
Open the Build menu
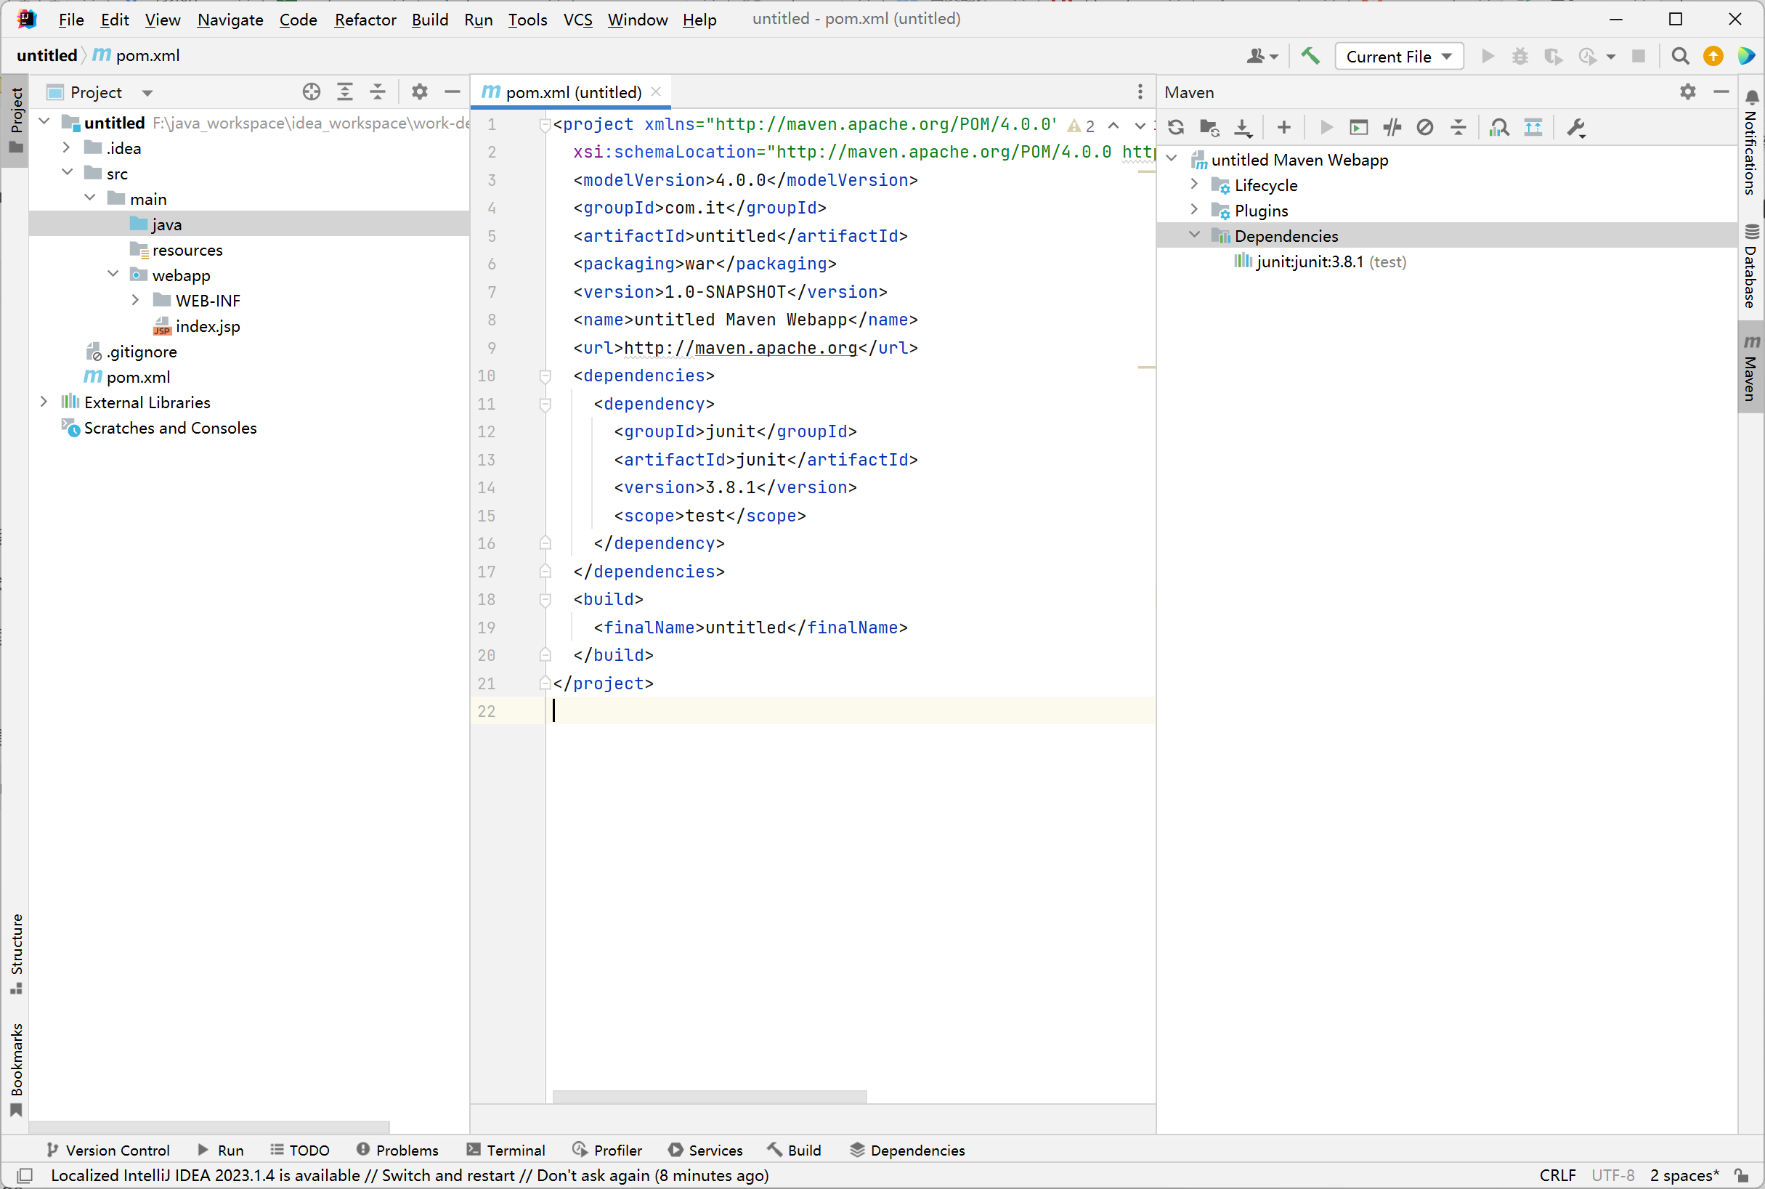coord(430,19)
